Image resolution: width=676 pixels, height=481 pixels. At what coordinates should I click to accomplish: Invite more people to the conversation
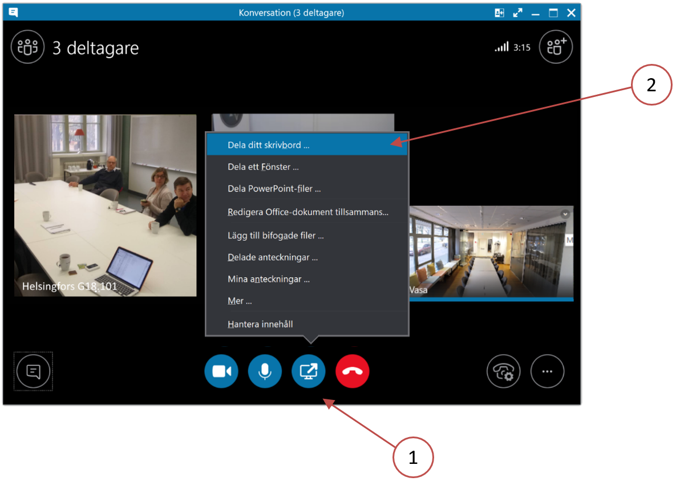point(555,47)
